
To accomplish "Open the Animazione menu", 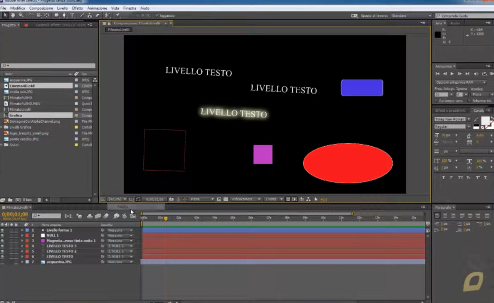I will tap(97, 8).
